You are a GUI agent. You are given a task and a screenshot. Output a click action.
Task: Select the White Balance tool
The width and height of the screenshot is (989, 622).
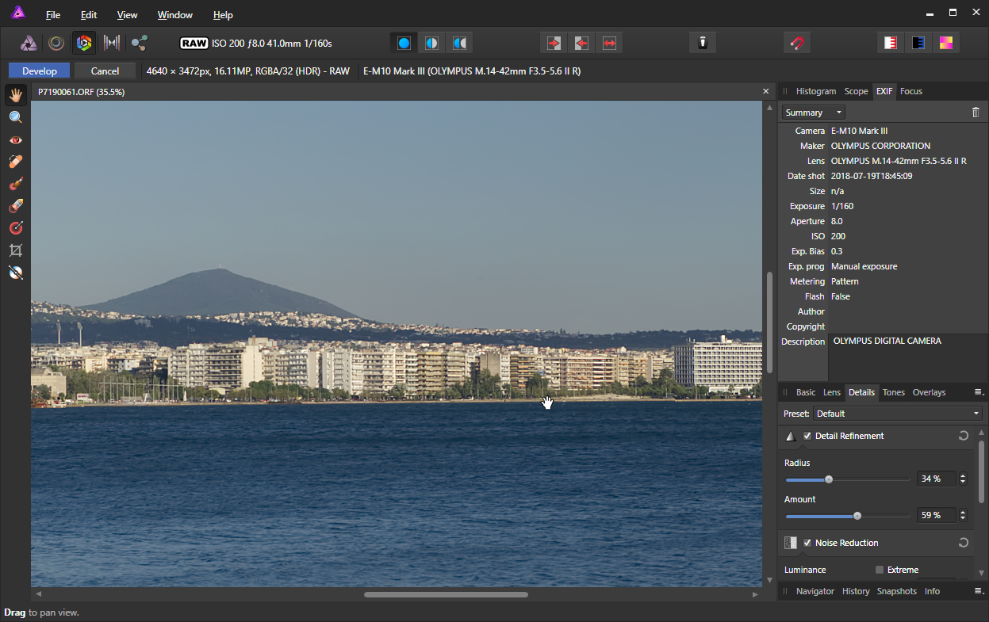point(15,273)
